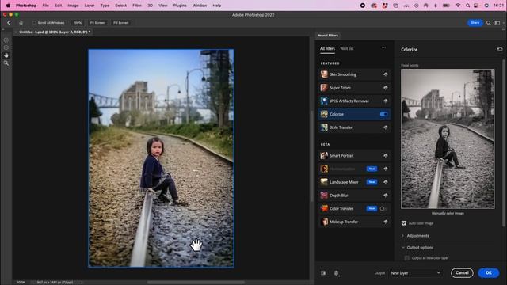Click the Share button
This screenshot has width=507, height=285.
coord(475,23)
